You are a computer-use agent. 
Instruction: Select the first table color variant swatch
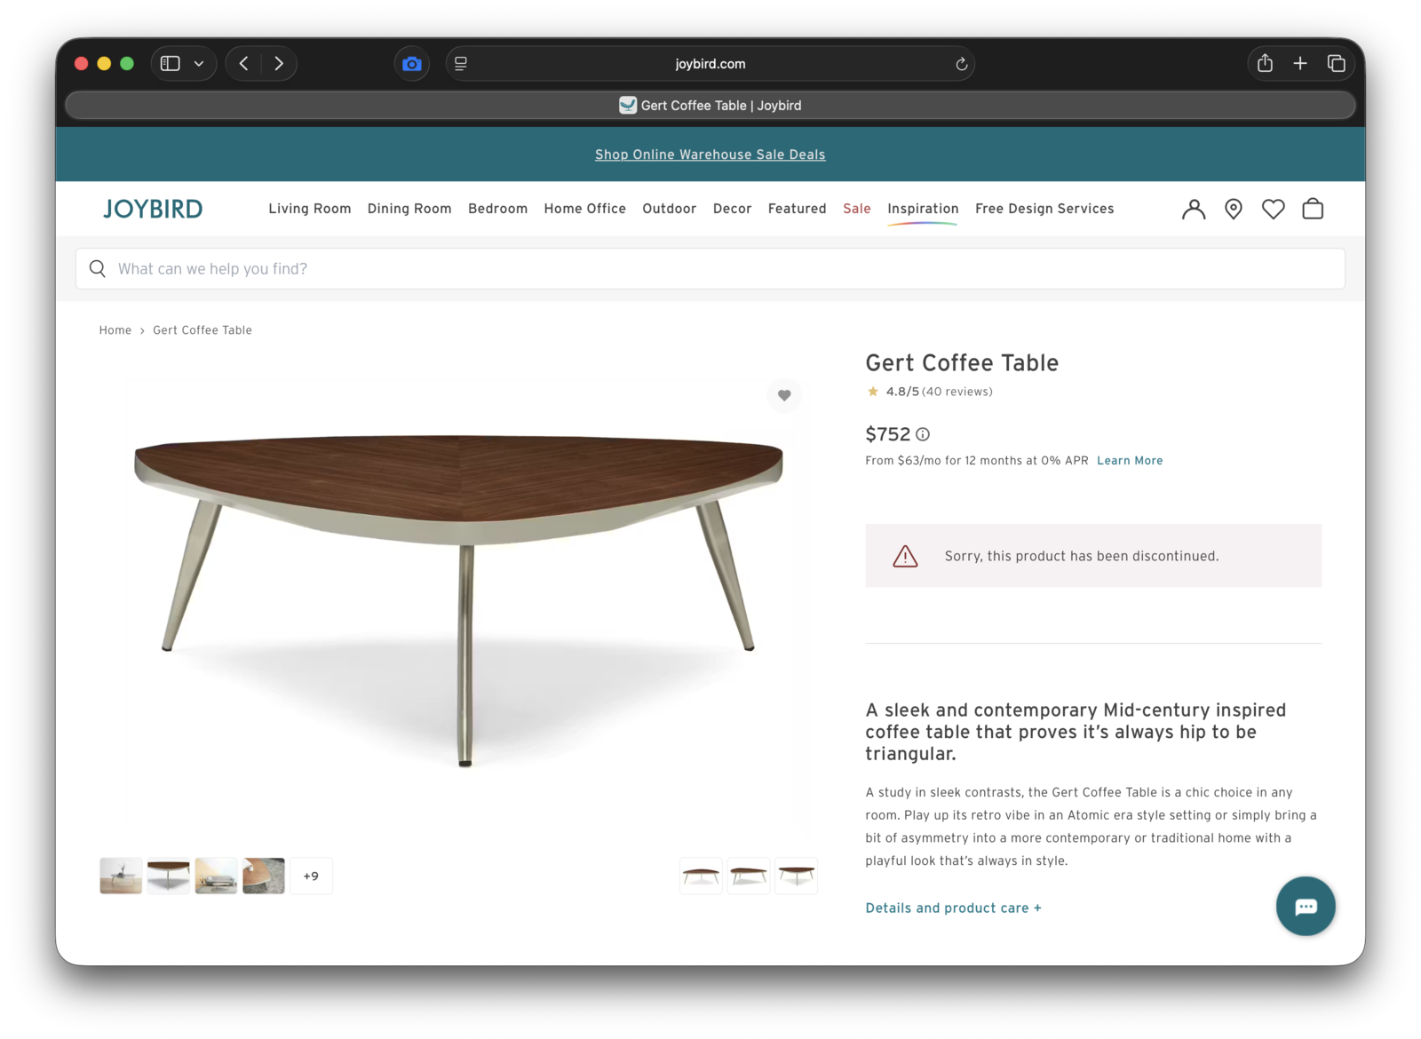click(701, 876)
